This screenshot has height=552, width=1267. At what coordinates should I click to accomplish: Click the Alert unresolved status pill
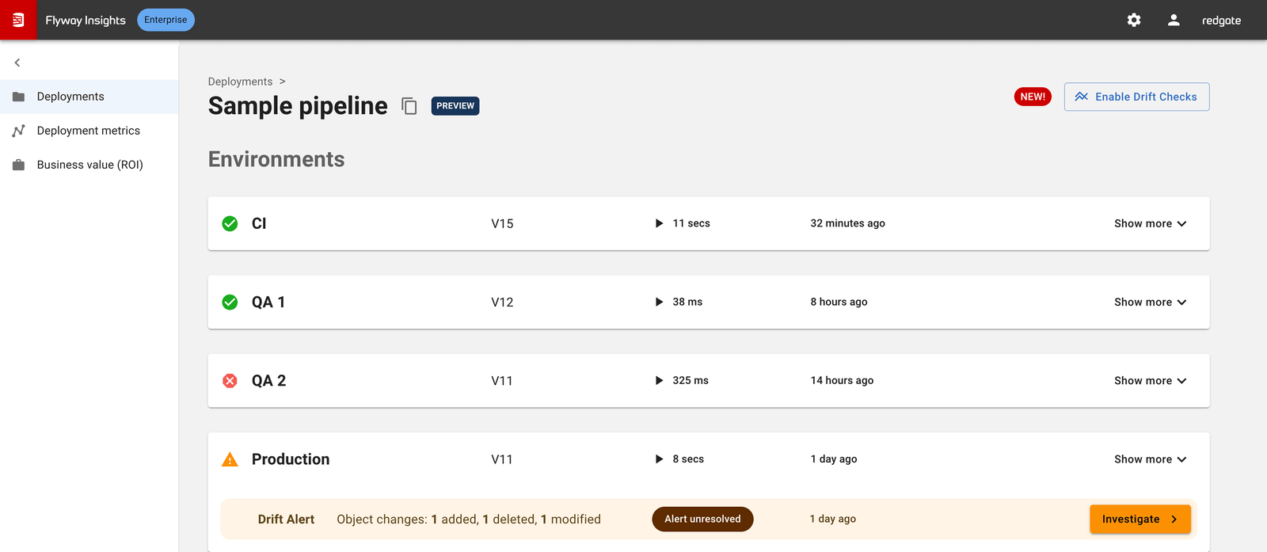pos(702,520)
